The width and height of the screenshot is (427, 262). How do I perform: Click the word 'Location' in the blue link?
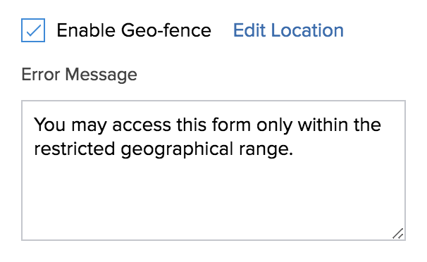click(x=307, y=30)
